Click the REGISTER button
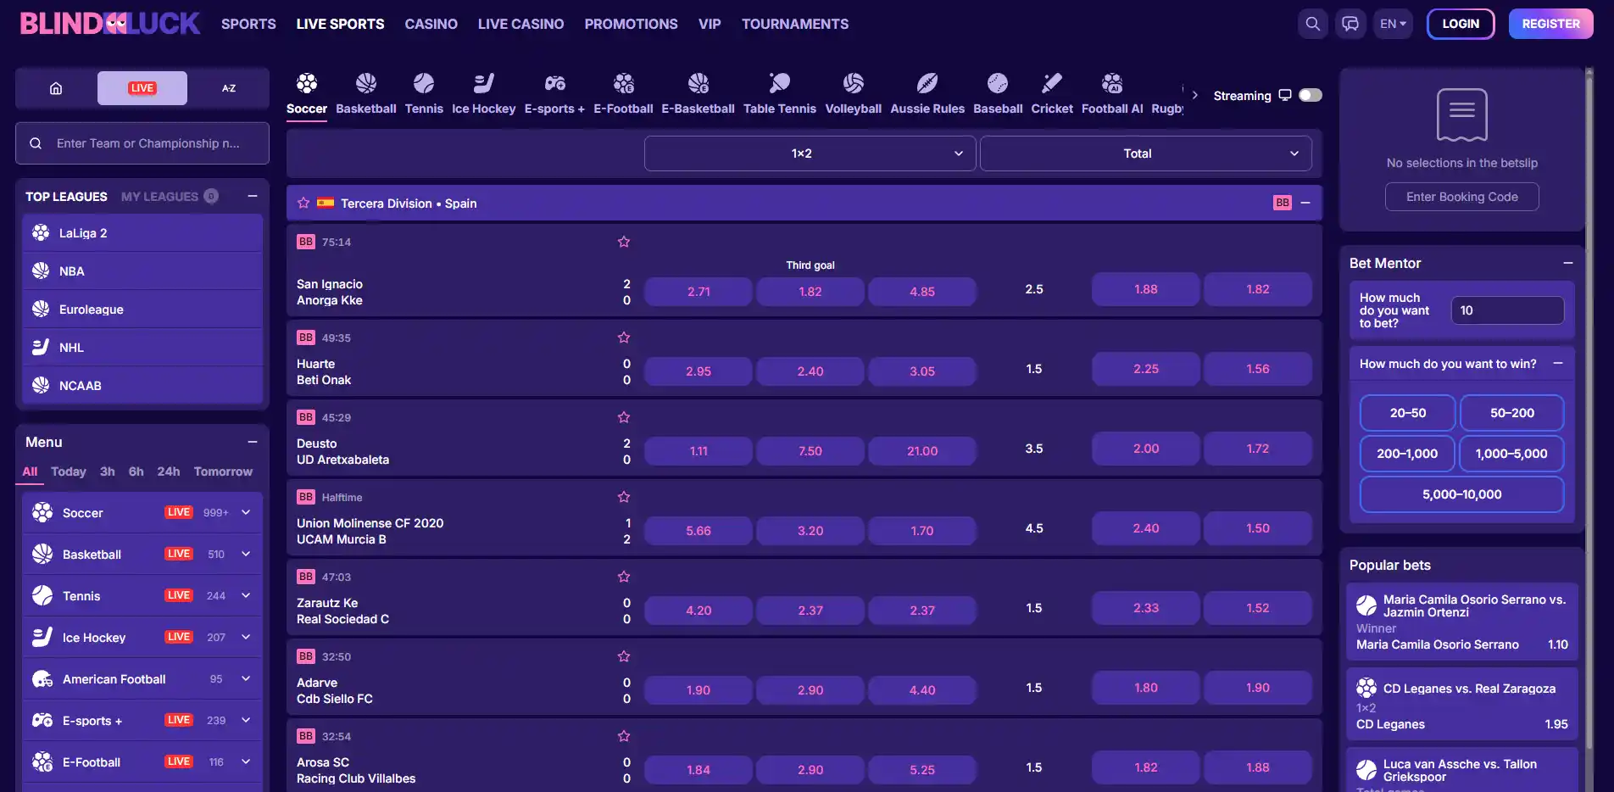 [1550, 24]
